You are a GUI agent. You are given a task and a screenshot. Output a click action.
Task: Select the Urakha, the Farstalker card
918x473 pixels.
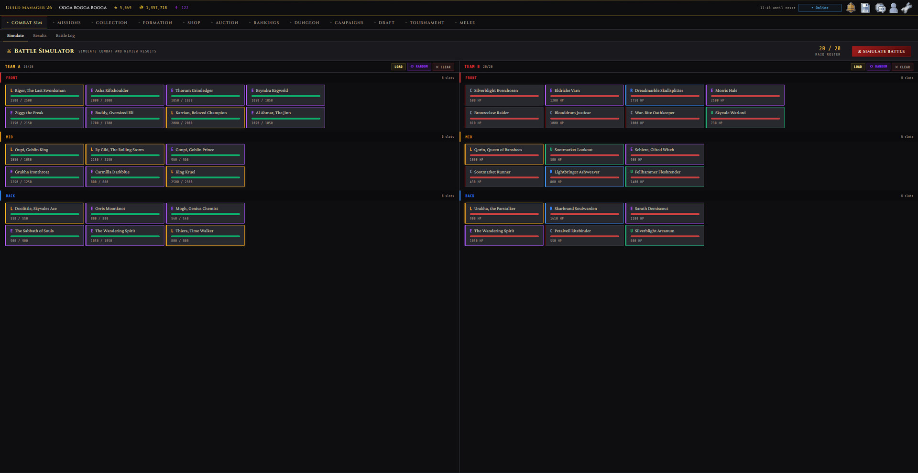click(504, 213)
